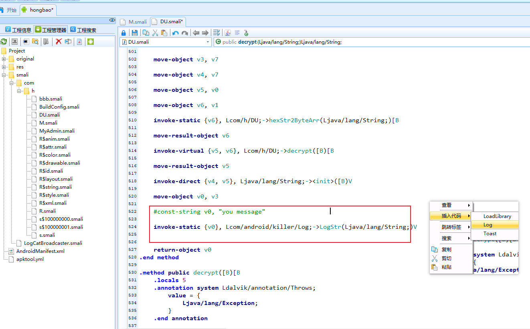The width and height of the screenshot is (530, 329).
Task: Click the green Android robot toolbar icon
Action: [x=91, y=41]
